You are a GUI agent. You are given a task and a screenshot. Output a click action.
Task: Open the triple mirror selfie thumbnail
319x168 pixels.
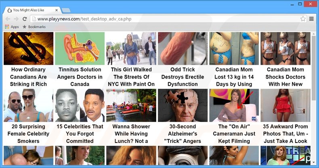click(x=285, y=48)
